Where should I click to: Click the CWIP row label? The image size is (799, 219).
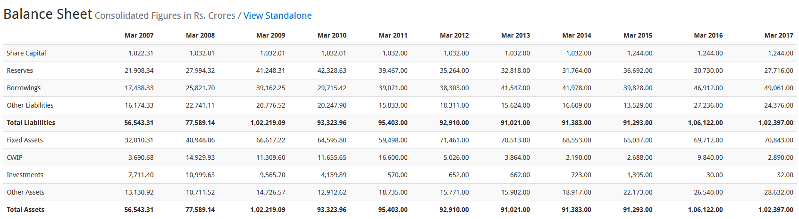pos(15,157)
